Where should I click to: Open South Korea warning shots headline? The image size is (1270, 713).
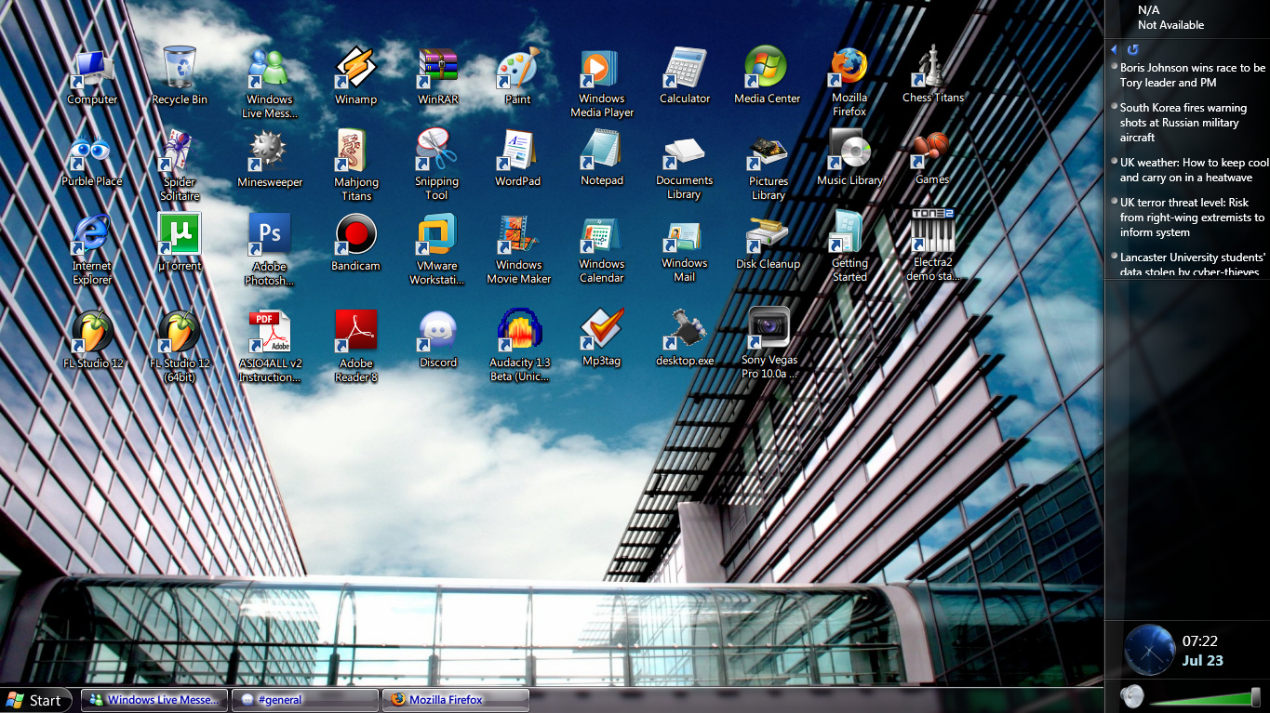click(1183, 123)
